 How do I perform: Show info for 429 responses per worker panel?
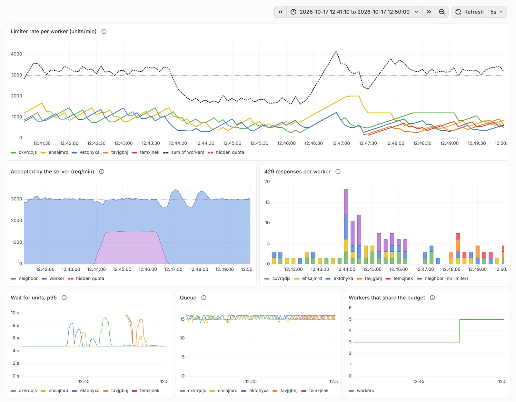click(x=338, y=172)
